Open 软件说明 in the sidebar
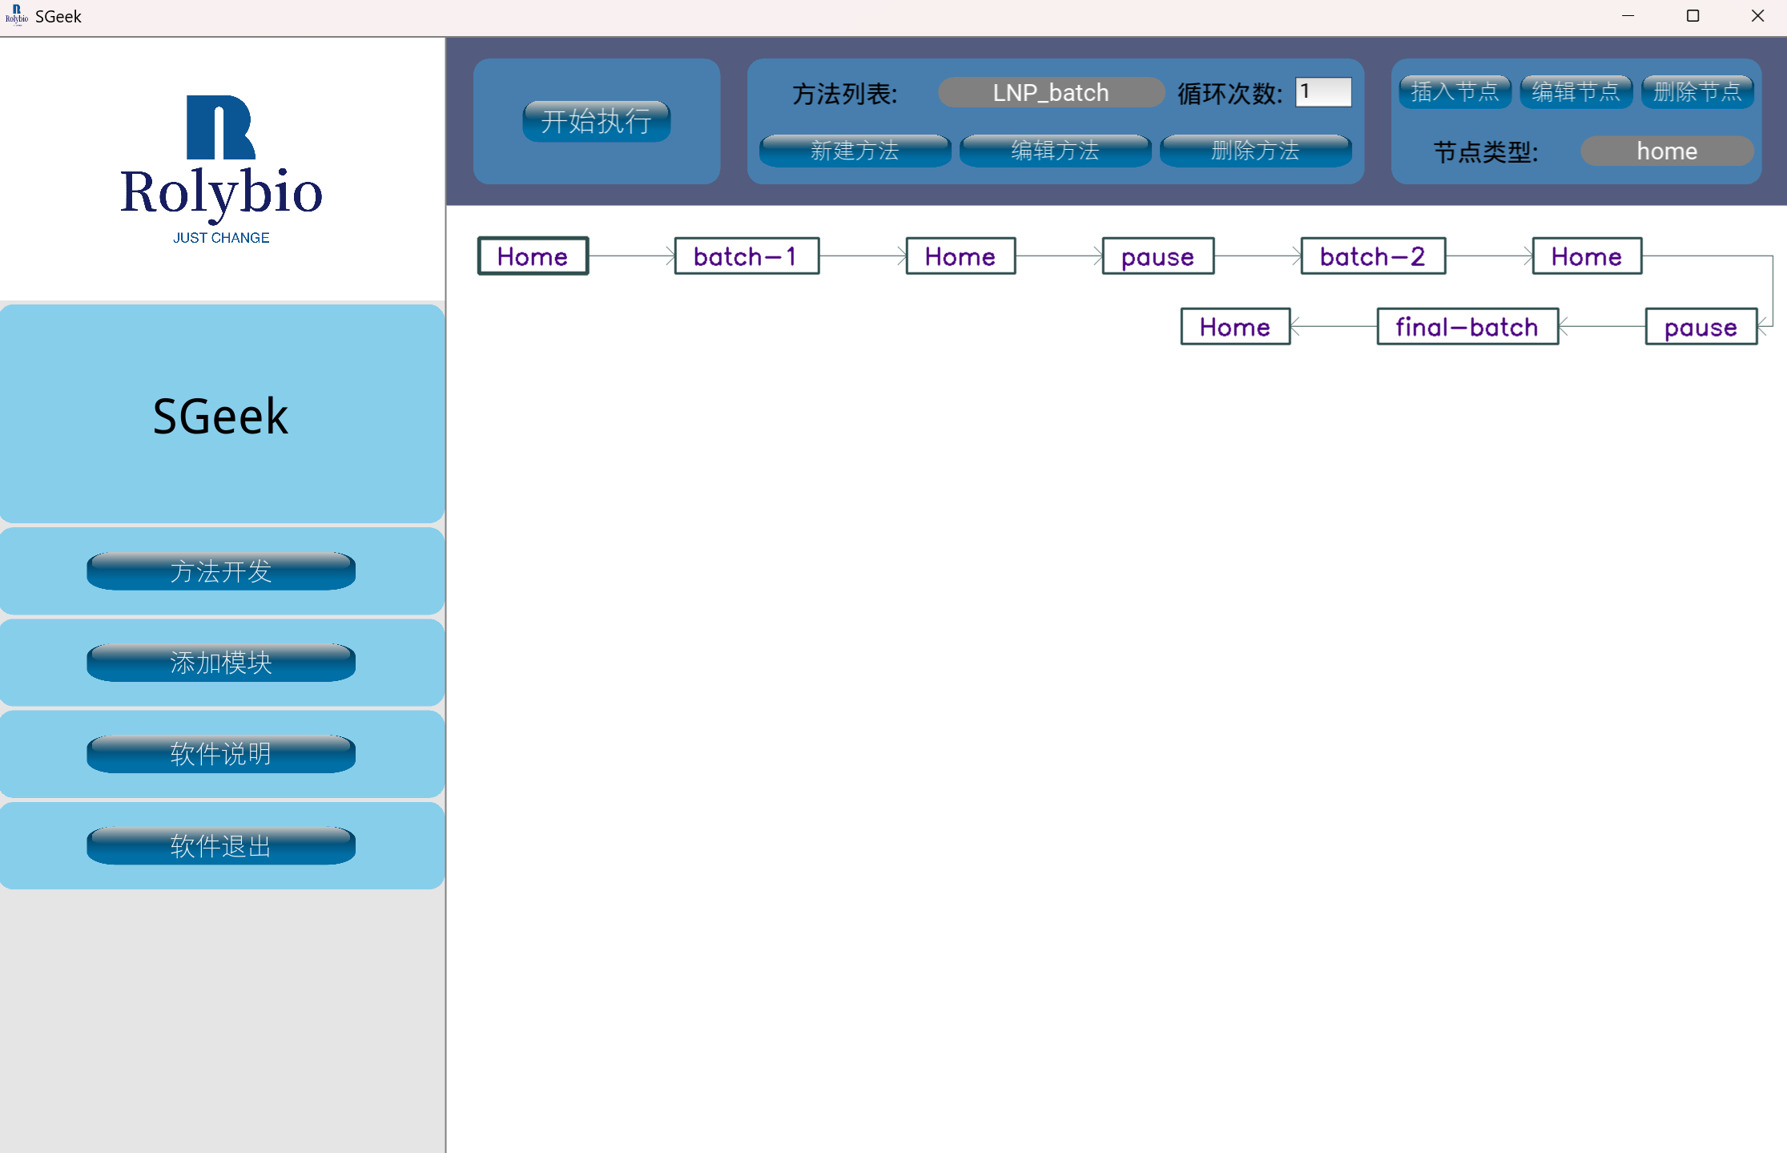The image size is (1787, 1153). tap(221, 754)
